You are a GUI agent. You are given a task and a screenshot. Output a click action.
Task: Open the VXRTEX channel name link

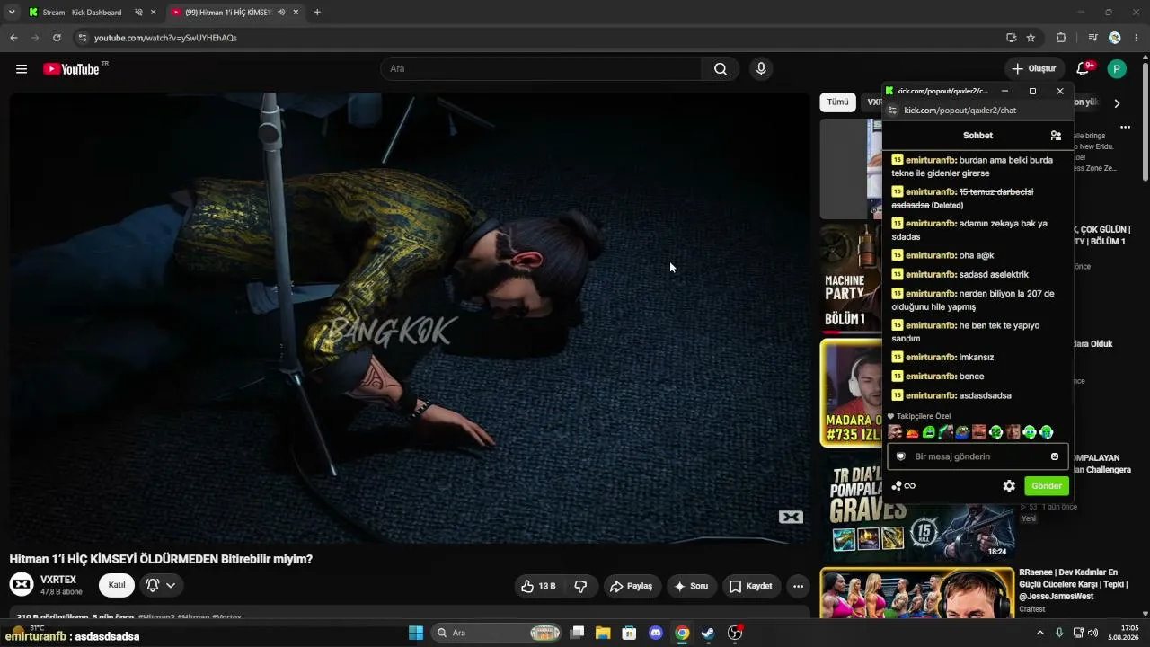pyautogui.click(x=58, y=580)
